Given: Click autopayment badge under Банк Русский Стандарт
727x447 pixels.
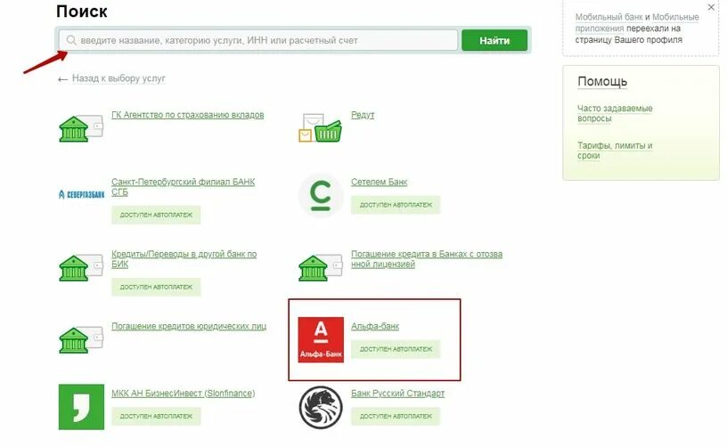Looking at the screenshot, I should [x=396, y=417].
